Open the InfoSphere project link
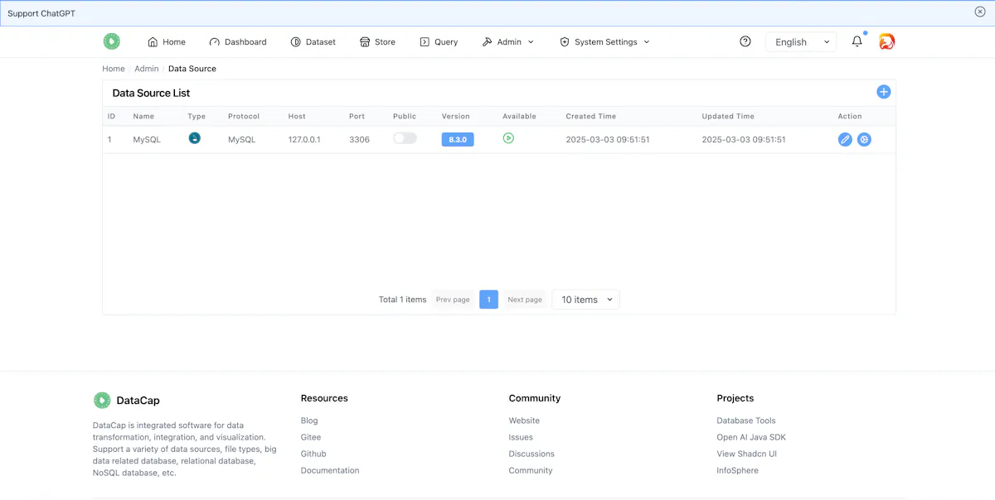This screenshot has width=995, height=500. click(x=738, y=470)
